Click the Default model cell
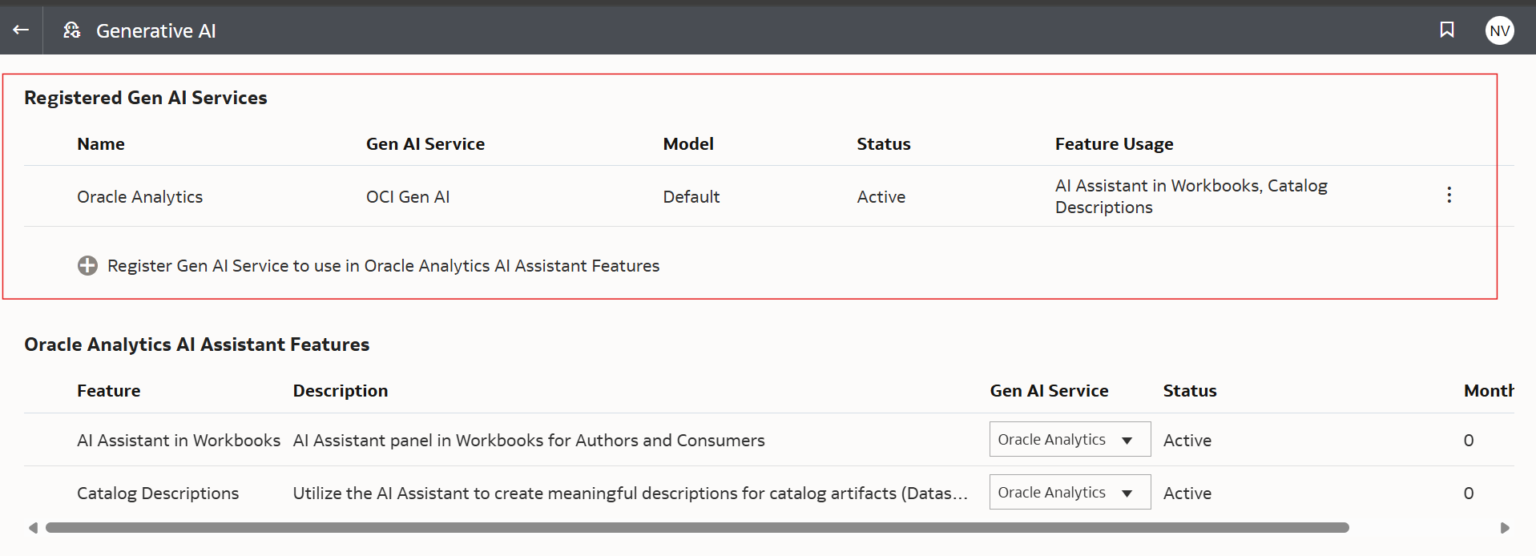Screen dimensions: 1536x556 click(x=691, y=197)
